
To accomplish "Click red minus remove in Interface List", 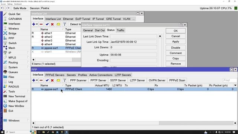I will coord(41,24).
